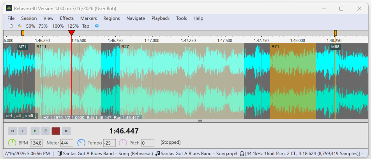Open the blue help question mark icon
This screenshot has height=159, width=371.
click(x=97, y=26)
